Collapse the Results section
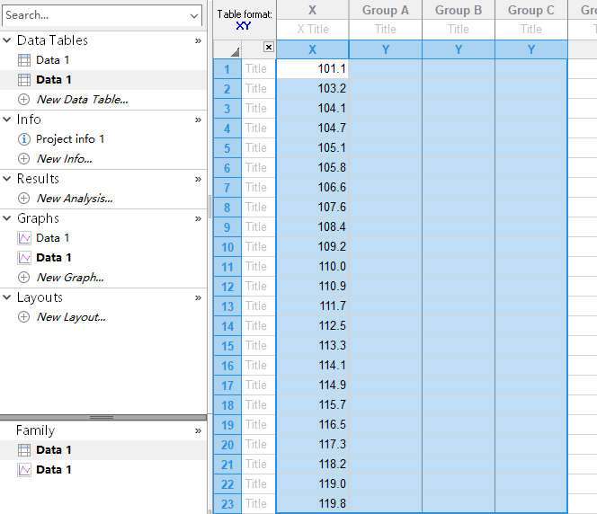 [x=7, y=179]
